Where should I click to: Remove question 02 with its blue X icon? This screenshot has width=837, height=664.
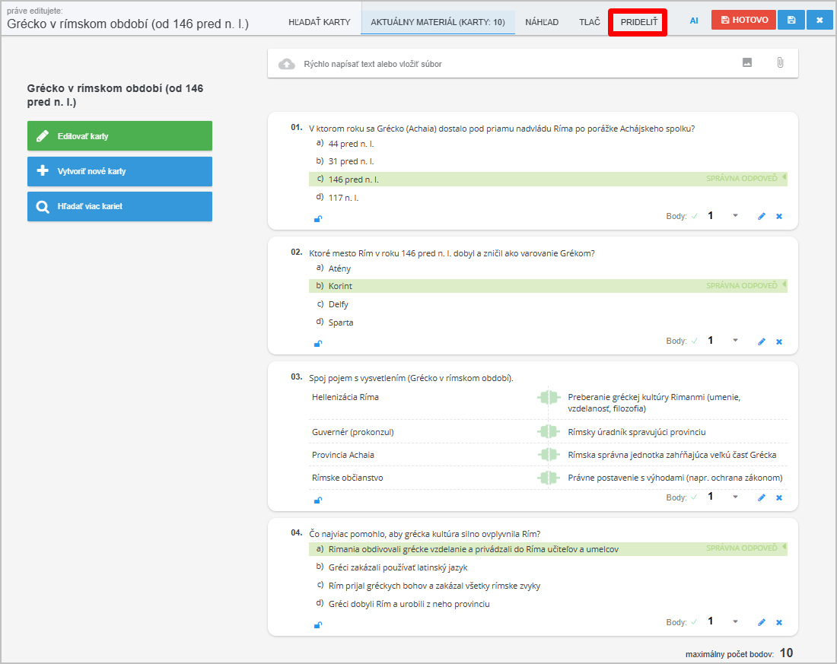pyautogui.click(x=778, y=342)
